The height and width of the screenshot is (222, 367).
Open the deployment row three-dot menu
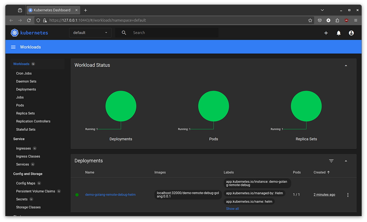(x=348, y=195)
